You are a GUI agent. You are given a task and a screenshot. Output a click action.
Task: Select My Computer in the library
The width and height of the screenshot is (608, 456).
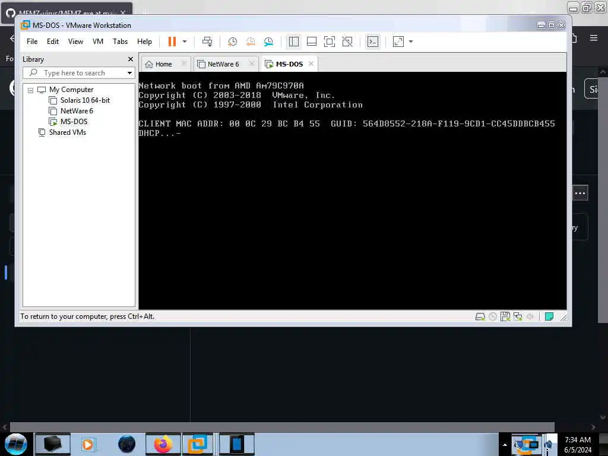pyautogui.click(x=71, y=90)
